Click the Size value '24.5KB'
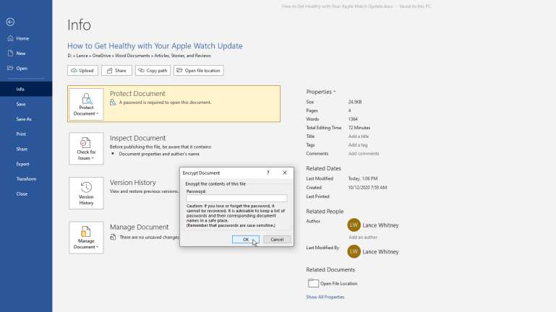The image size is (556, 312). 355,102
